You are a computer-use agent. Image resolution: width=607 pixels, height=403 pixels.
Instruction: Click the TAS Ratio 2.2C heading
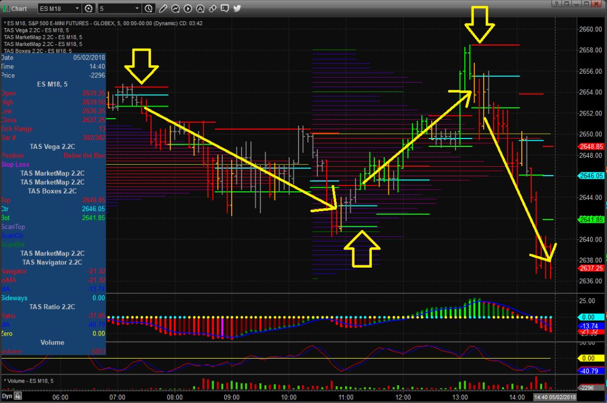52,307
